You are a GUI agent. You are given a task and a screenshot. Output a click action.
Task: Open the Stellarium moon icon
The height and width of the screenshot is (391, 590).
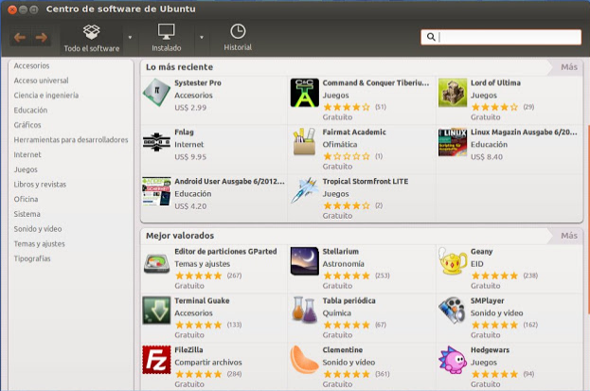tap(304, 261)
